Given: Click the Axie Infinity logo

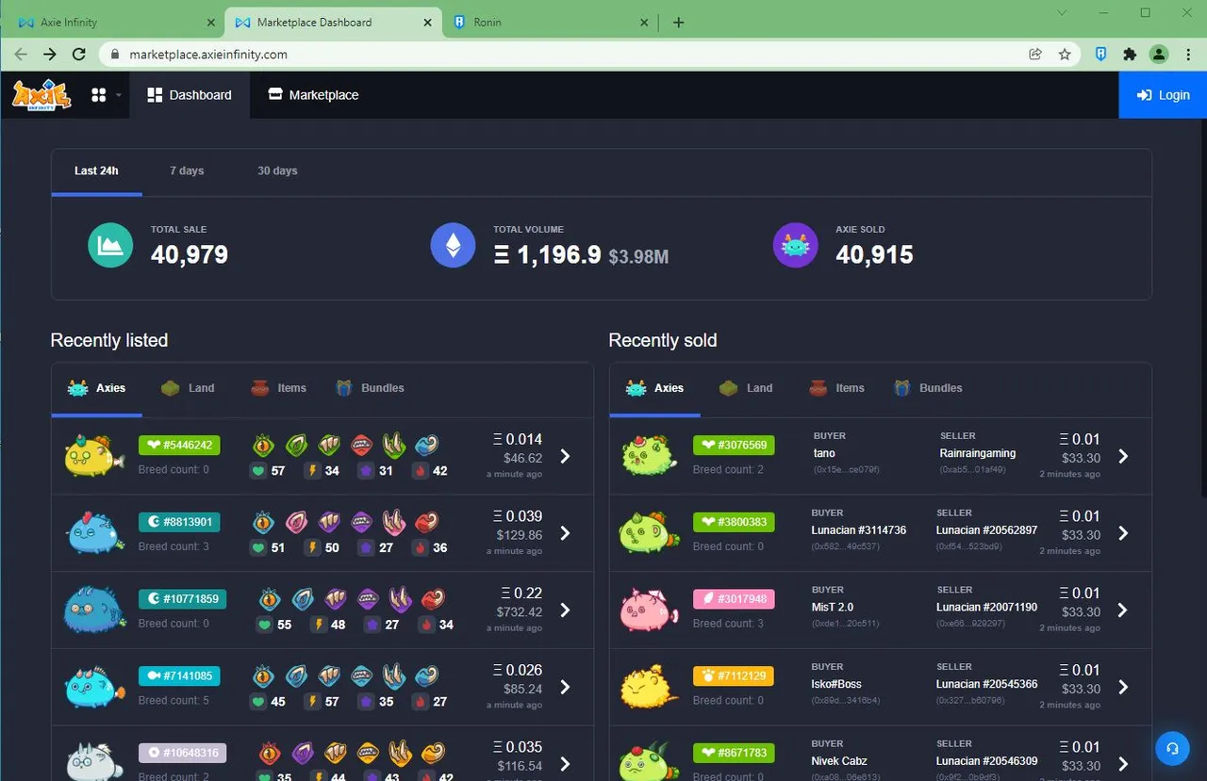Looking at the screenshot, I should [x=41, y=95].
